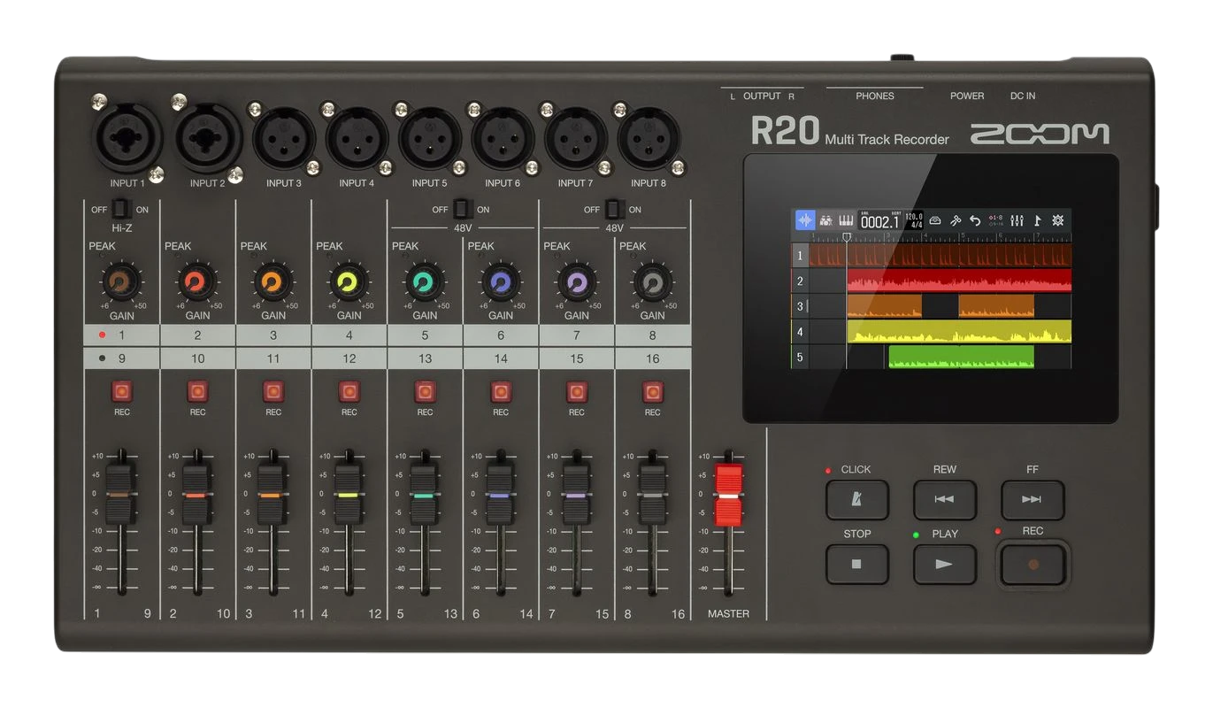The width and height of the screenshot is (1213, 708).
Task: Click the channel 5/13 green-striped fader cap
Action: click(x=425, y=495)
